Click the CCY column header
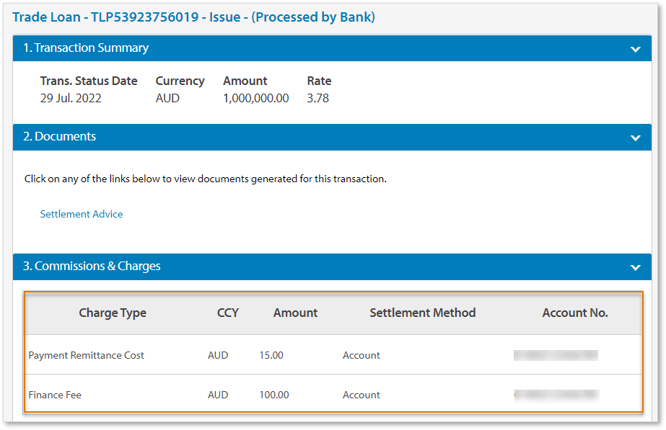Screen dimensions: 666x430 coord(228,313)
